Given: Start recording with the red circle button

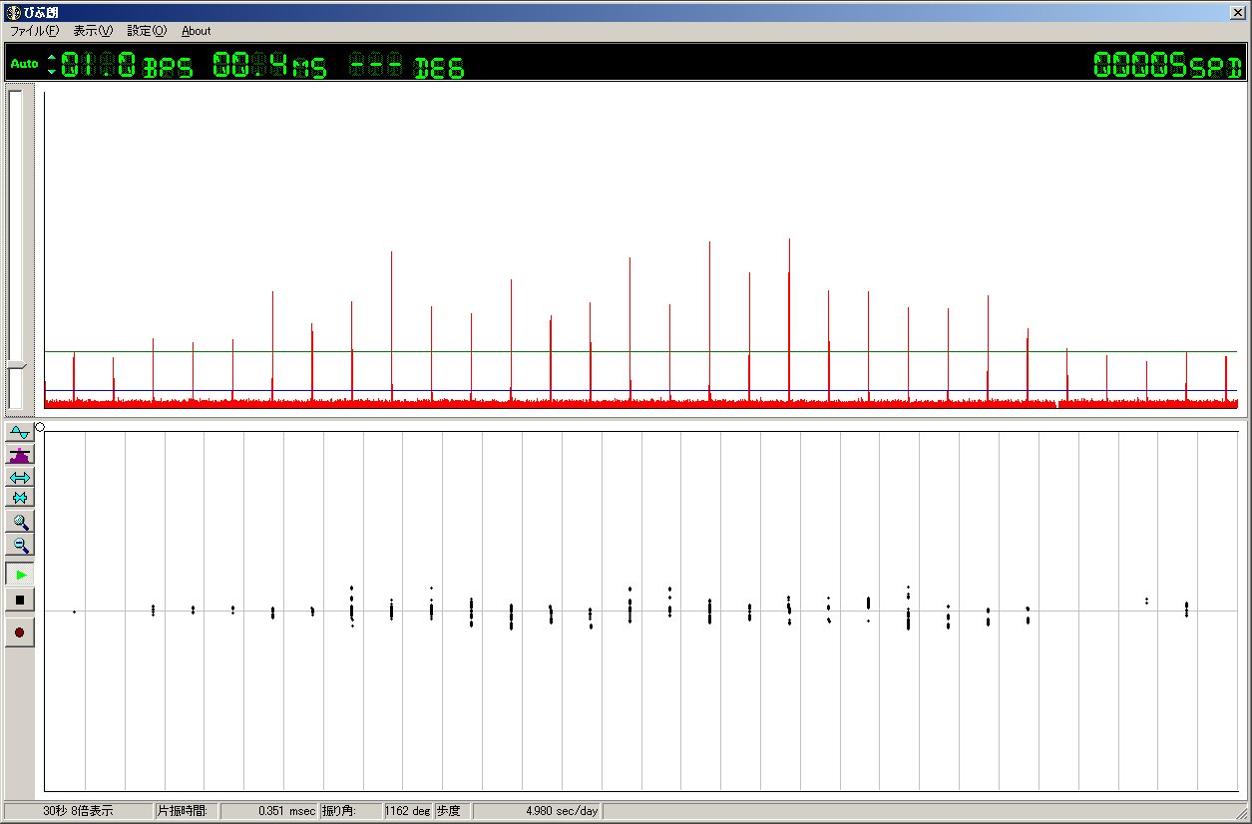Looking at the screenshot, I should 20,632.
